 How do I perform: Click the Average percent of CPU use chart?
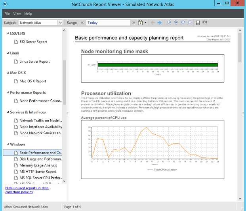pyautogui.click(x=153, y=150)
